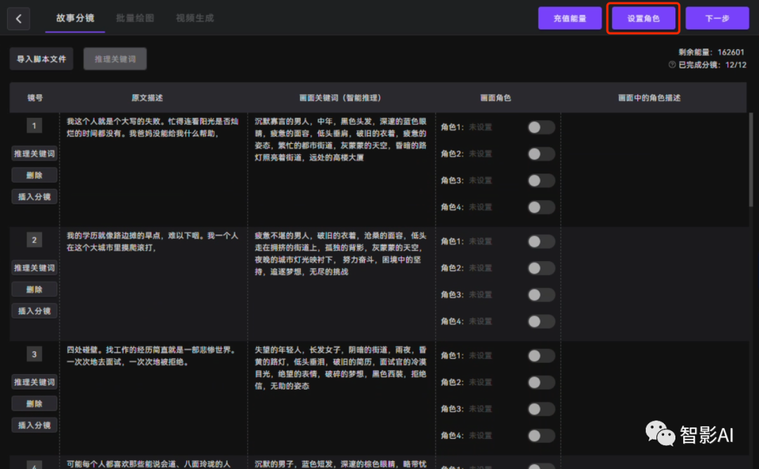Toggle 角色2 switch in shot 2
This screenshot has width=759, height=469.
[x=541, y=268]
